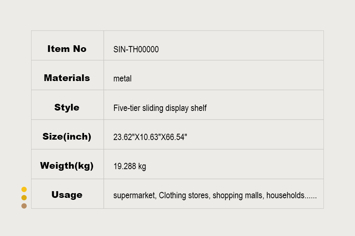This screenshot has height=236, width=355.
Task: Click the Size(inch) row label
Action: (x=67, y=137)
